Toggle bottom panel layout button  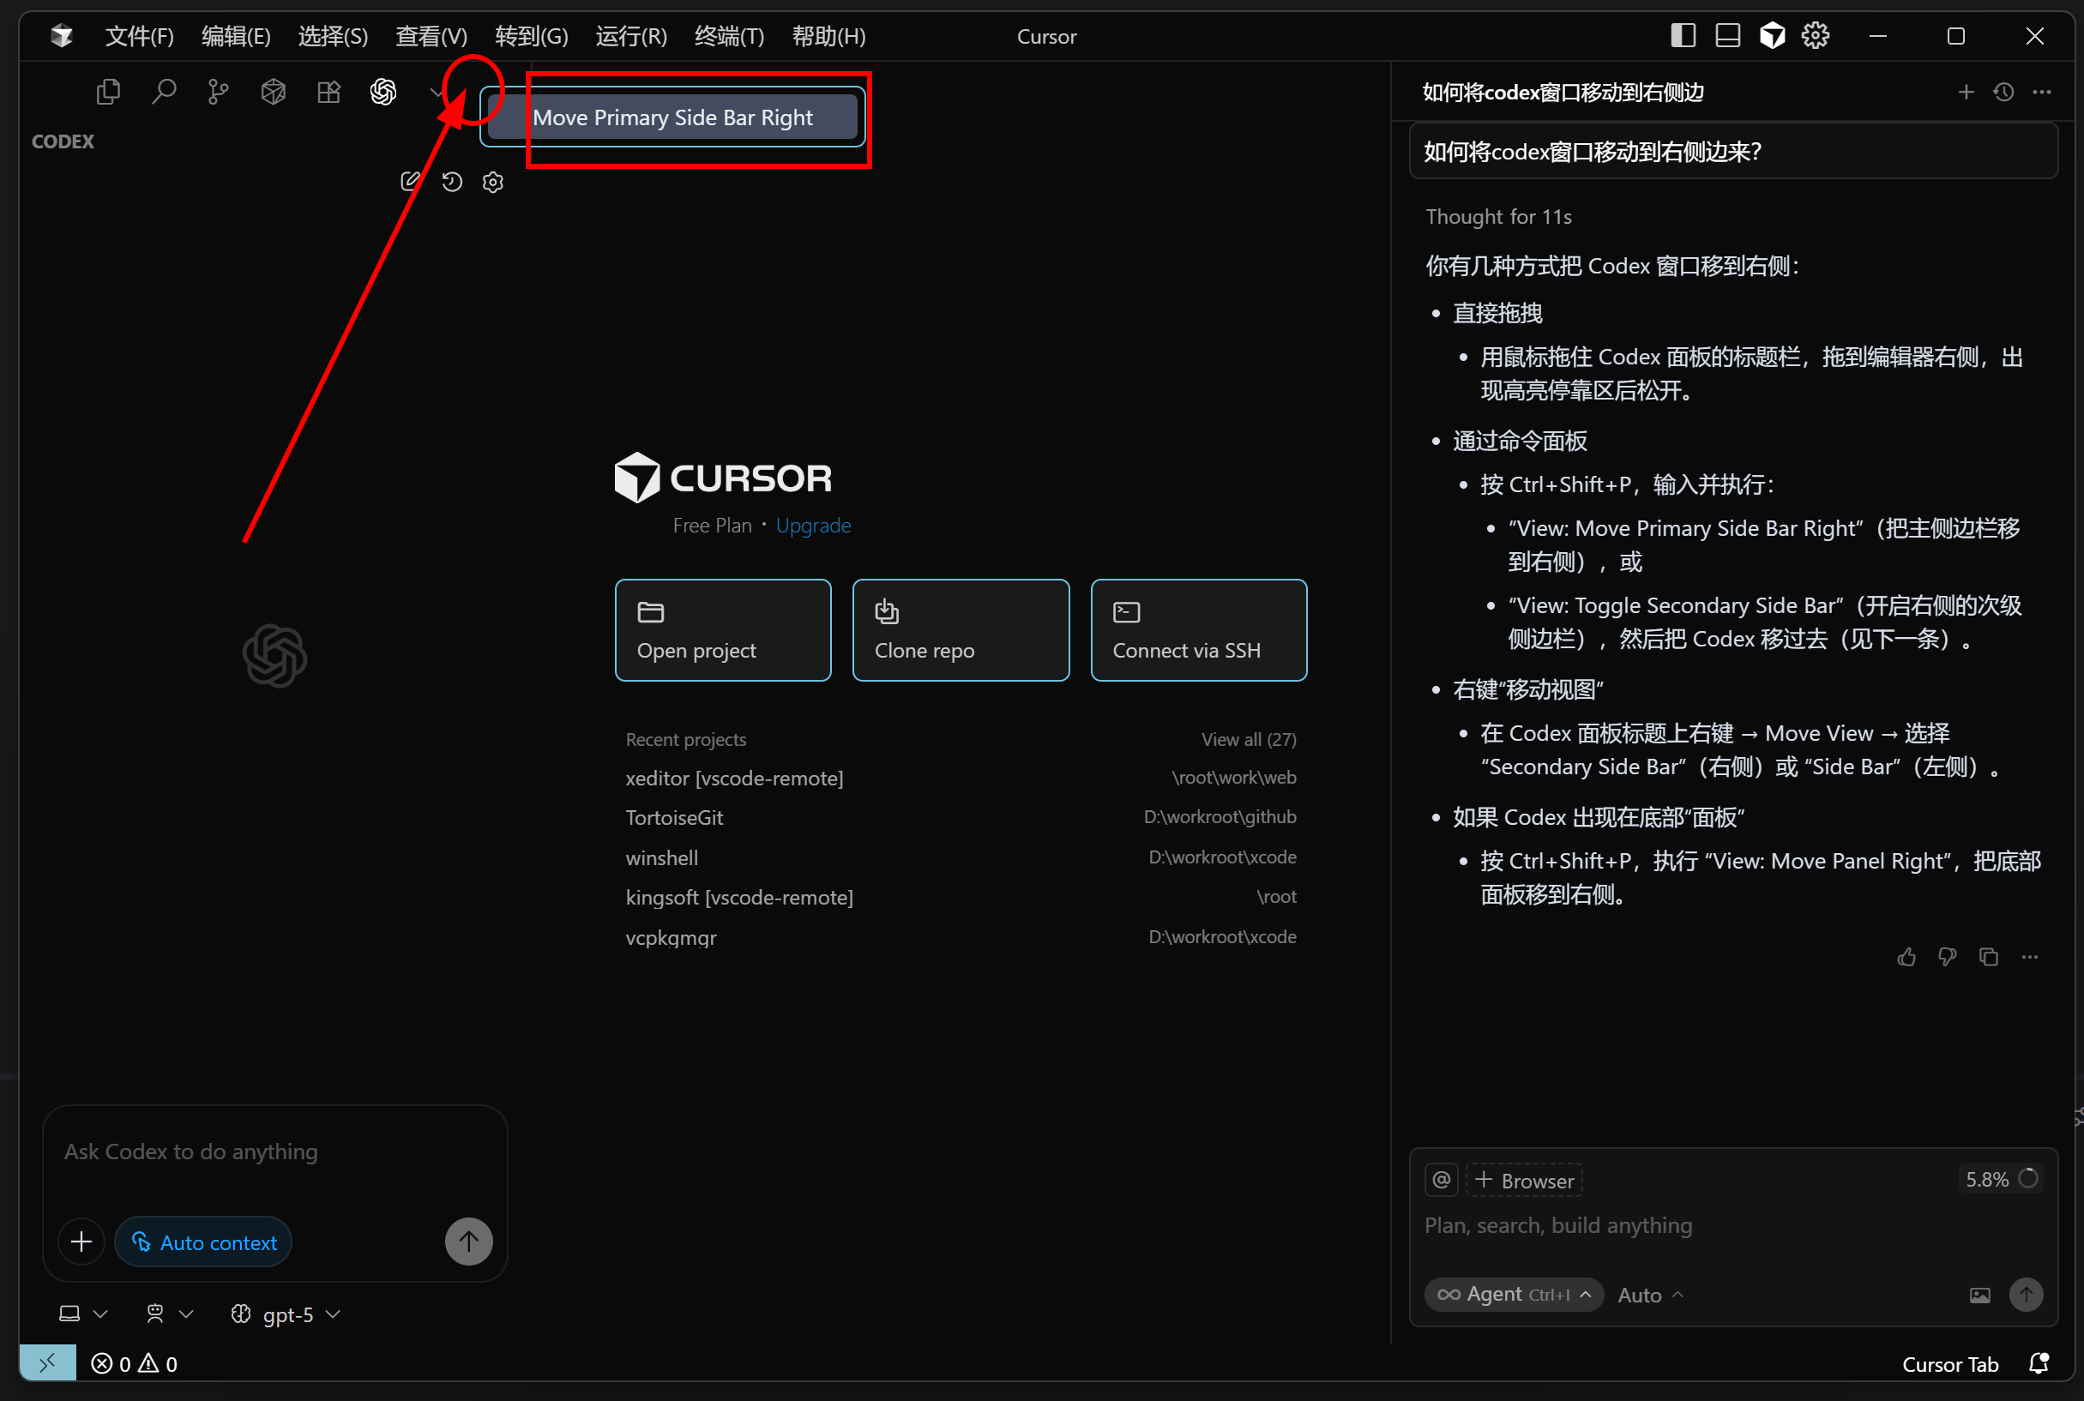tap(1727, 36)
